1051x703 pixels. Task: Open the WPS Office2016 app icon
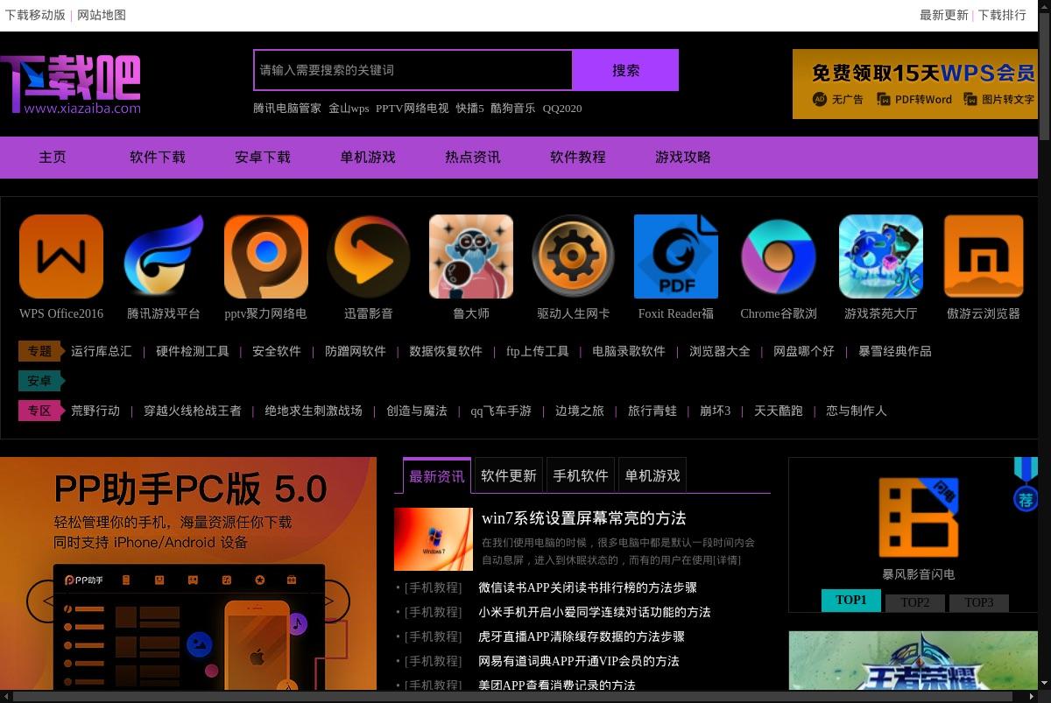(x=61, y=257)
